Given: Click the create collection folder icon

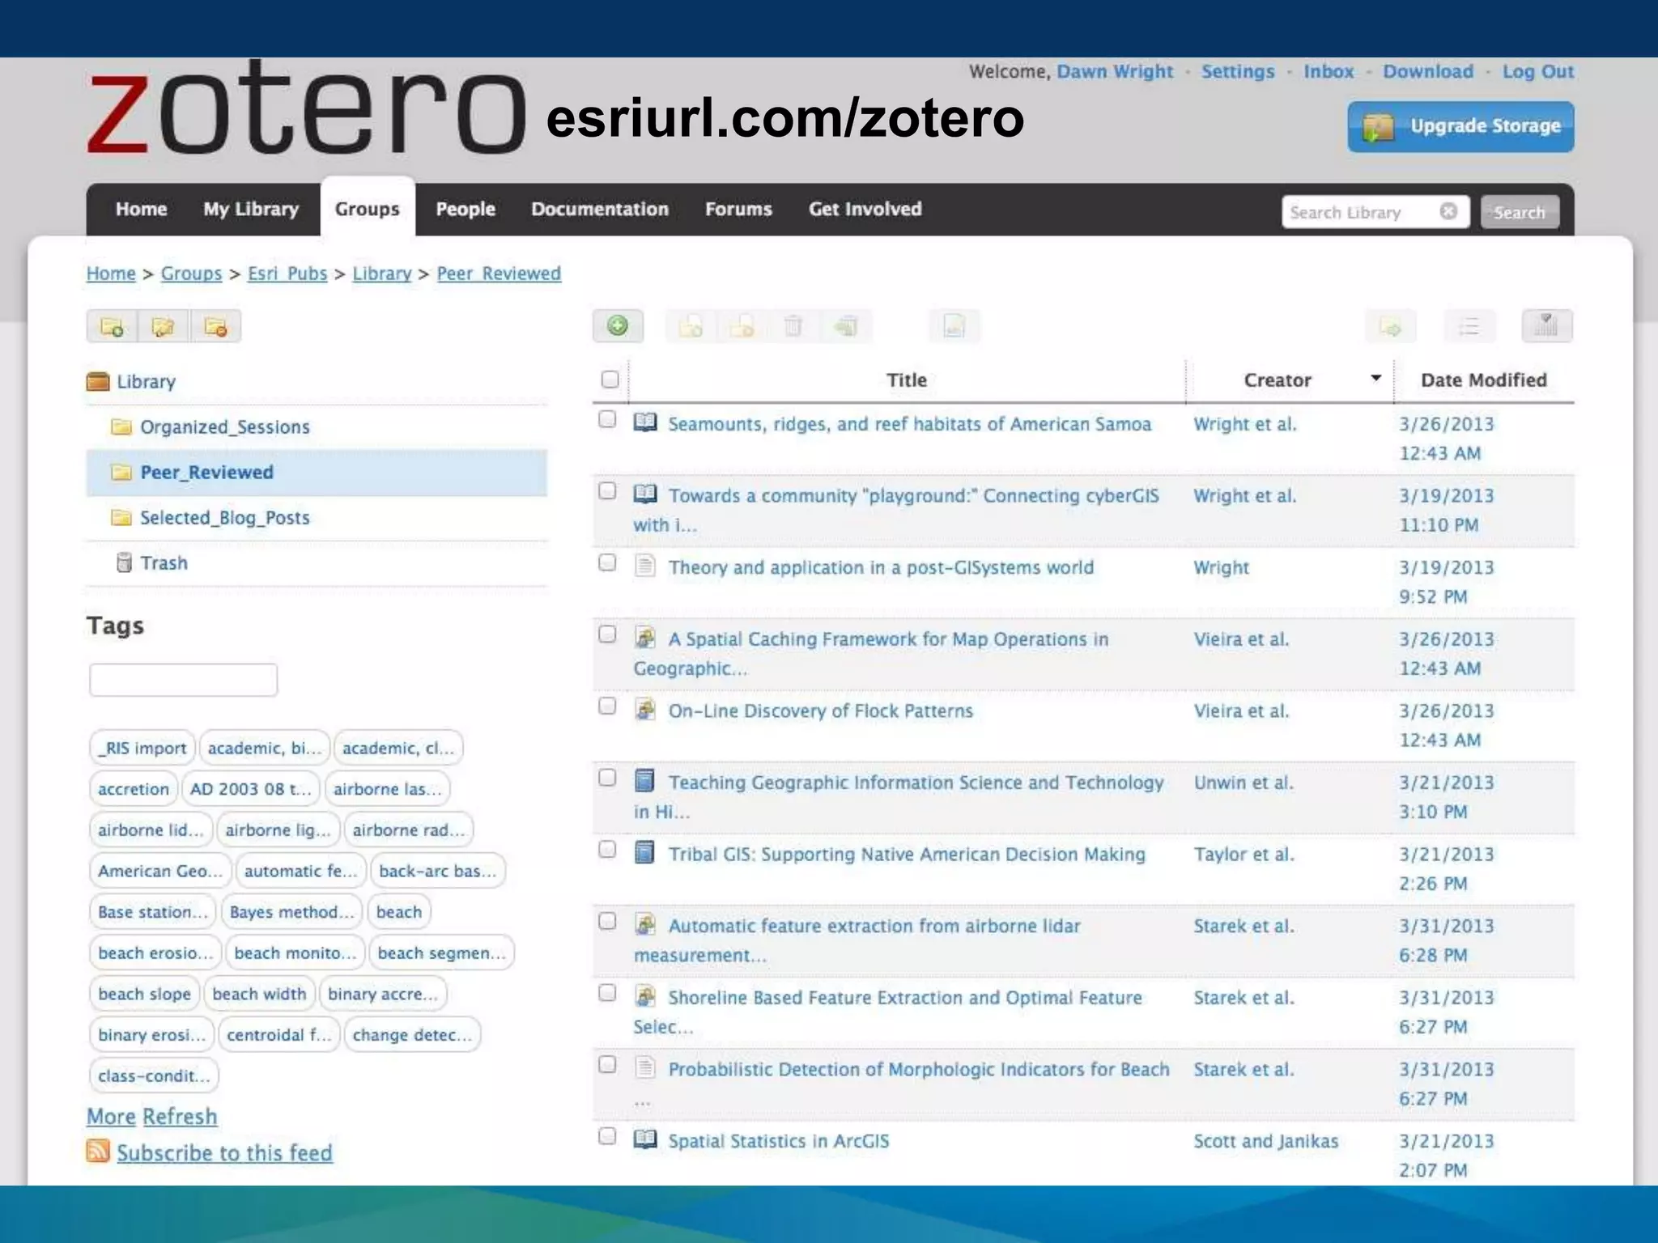Looking at the screenshot, I should coord(112,327).
